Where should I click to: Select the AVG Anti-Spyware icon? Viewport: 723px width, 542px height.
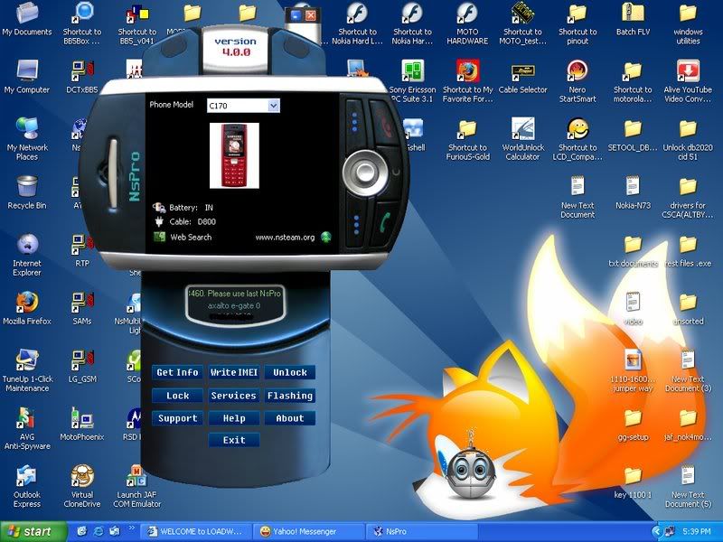click(x=27, y=428)
